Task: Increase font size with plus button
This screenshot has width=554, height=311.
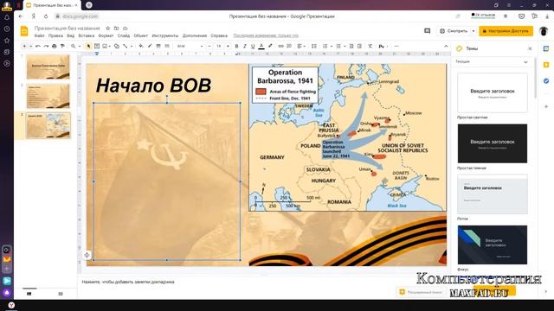Action: pos(228,46)
